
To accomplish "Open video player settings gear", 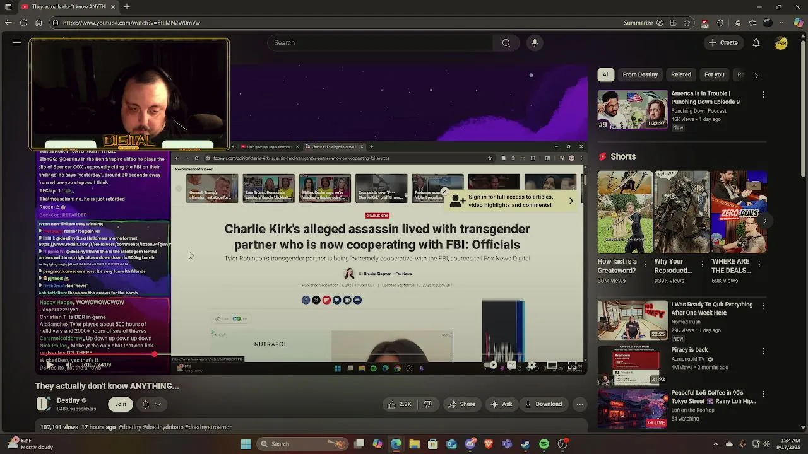I will (532, 366).
